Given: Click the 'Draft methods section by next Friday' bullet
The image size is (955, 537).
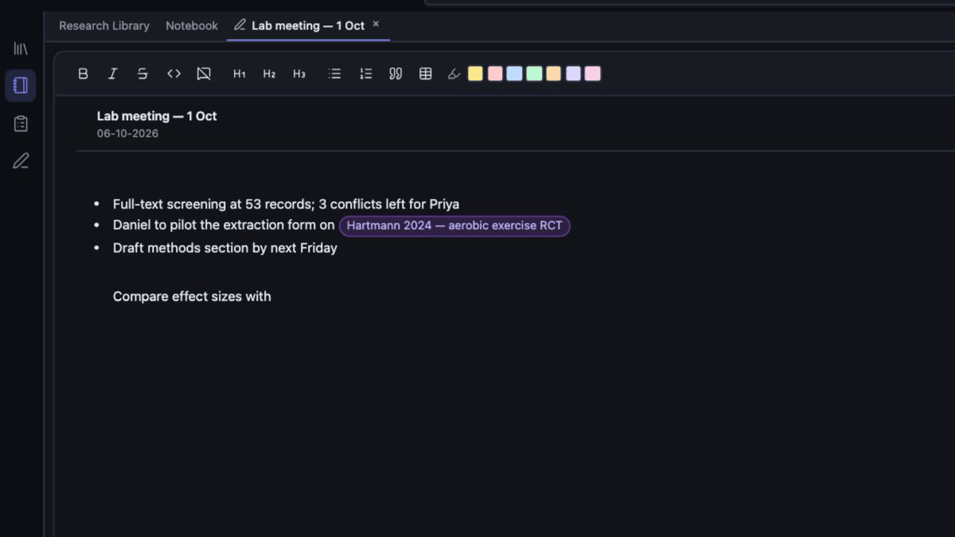Looking at the screenshot, I should [225, 248].
